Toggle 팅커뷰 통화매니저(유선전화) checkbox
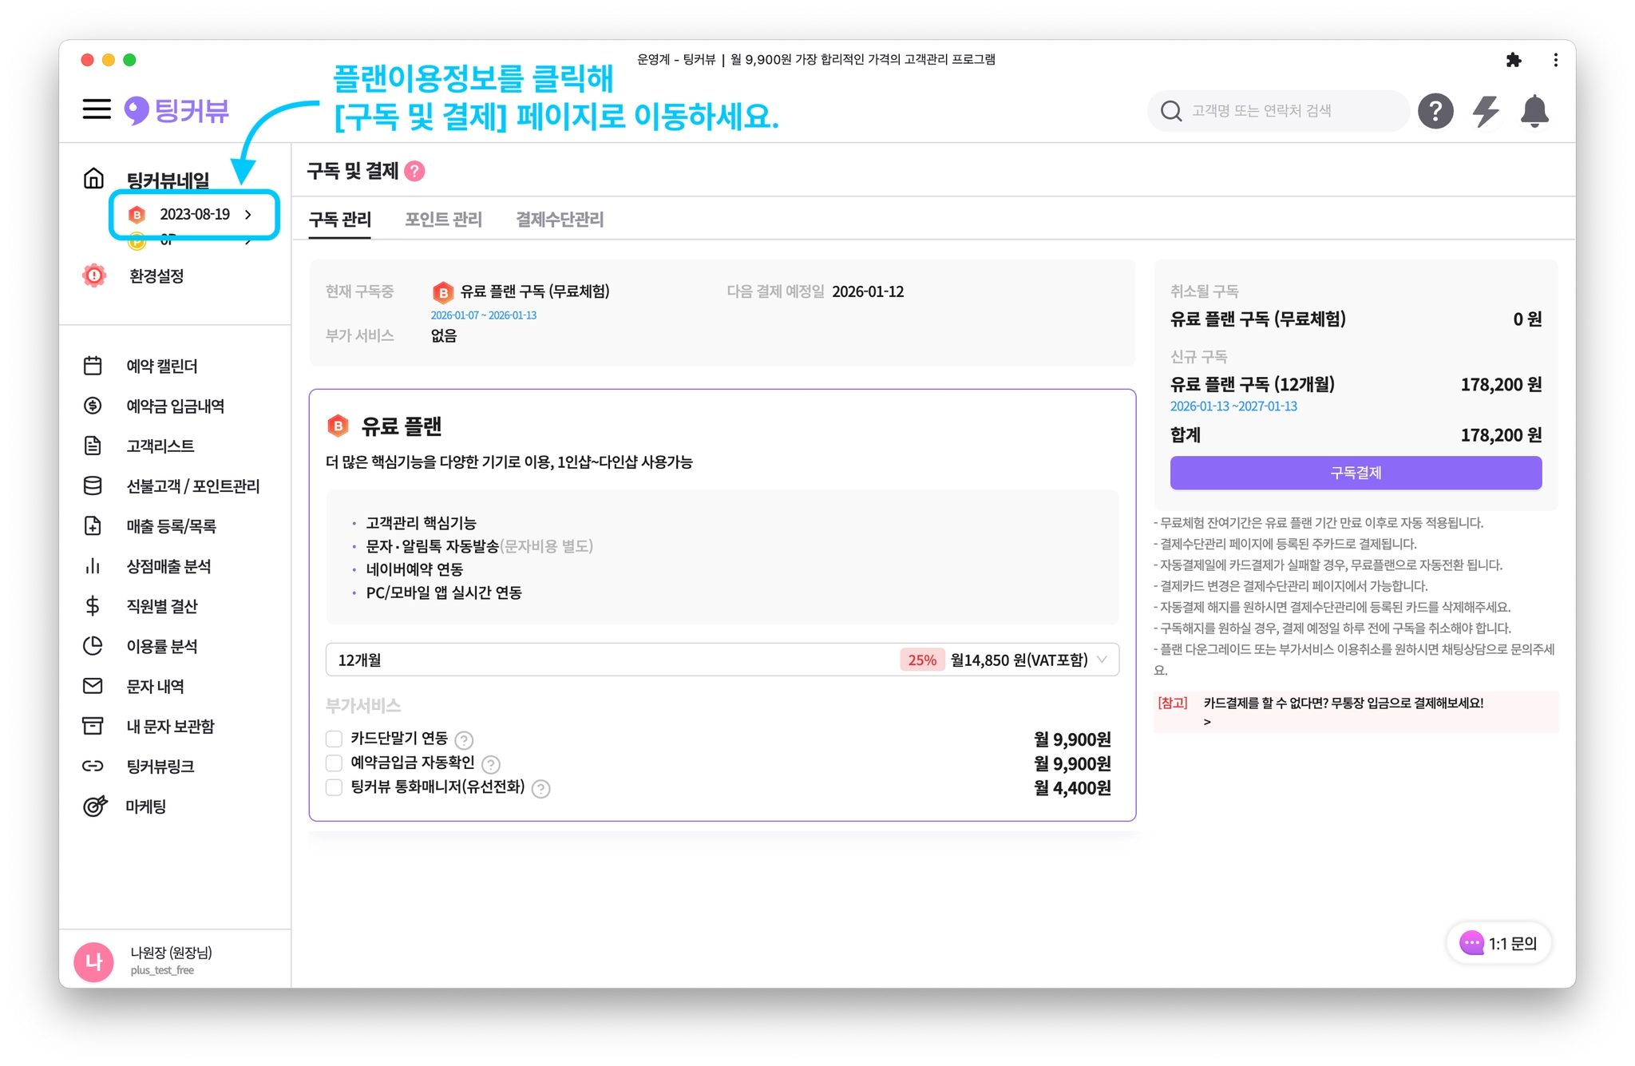 335,787
